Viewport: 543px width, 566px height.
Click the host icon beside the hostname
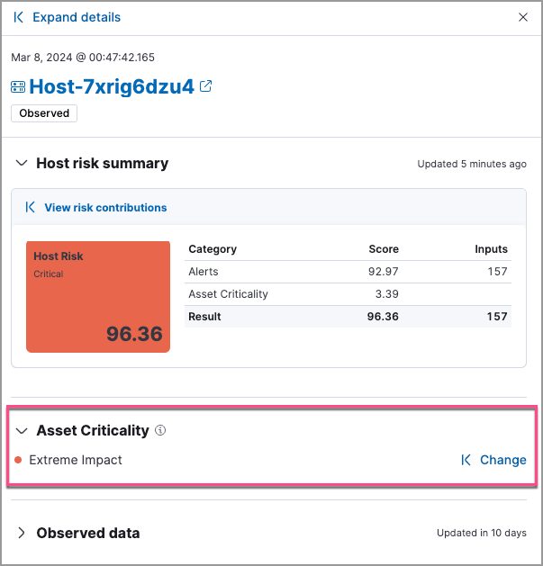(x=18, y=87)
